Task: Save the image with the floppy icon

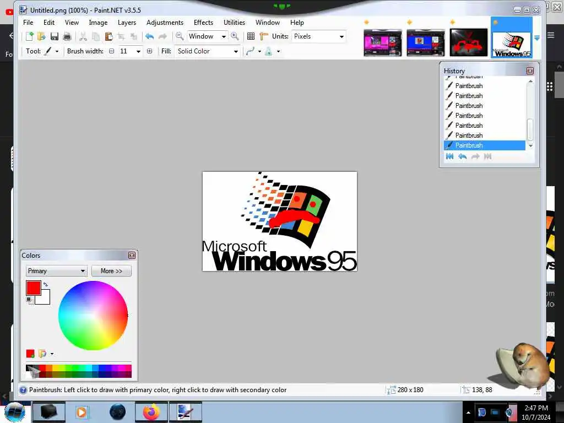Action: (55, 36)
